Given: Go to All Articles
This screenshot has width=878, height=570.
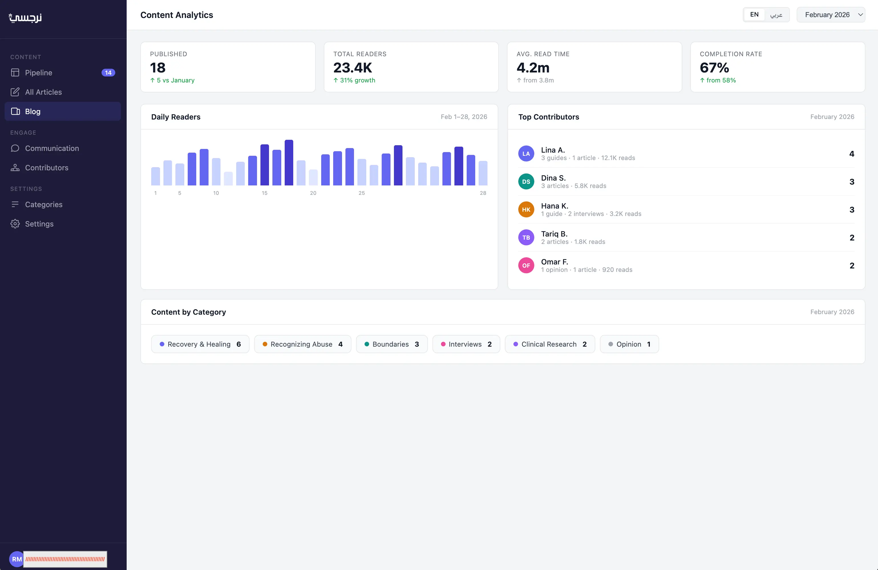Looking at the screenshot, I should [63, 92].
